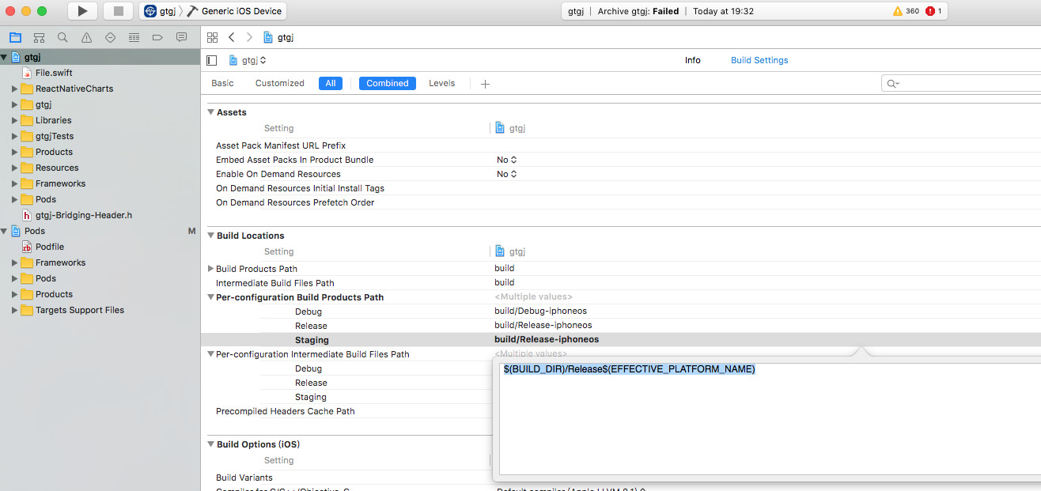Toggle the project and targets list sidebar icon
Screen dimensions: 1041x491
pyautogui.click(x=211, y=60)
